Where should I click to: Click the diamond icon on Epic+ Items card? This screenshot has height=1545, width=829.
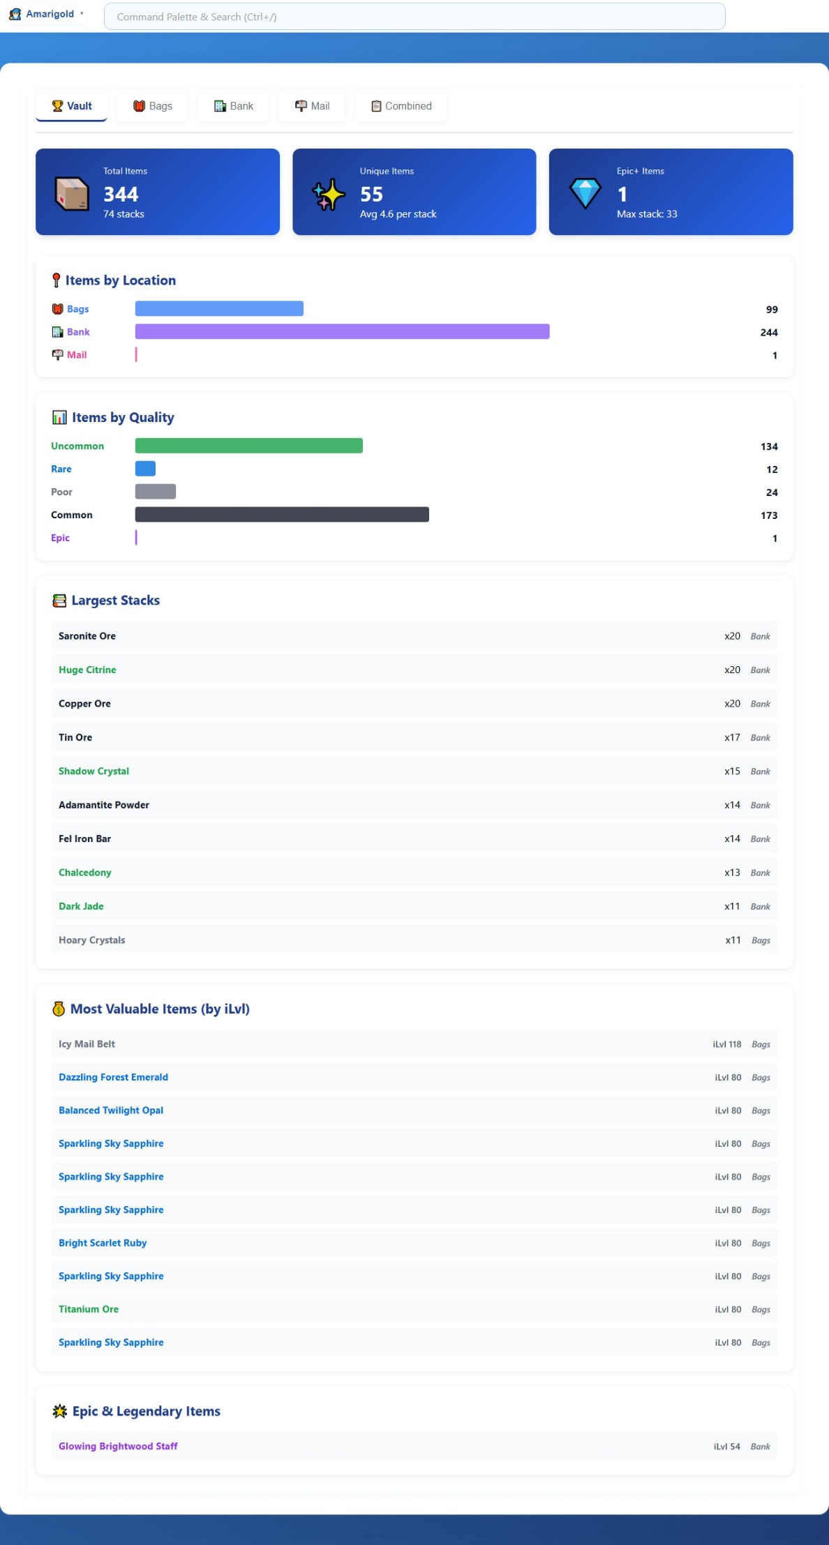pyautogui.click(x=585, y=193)
